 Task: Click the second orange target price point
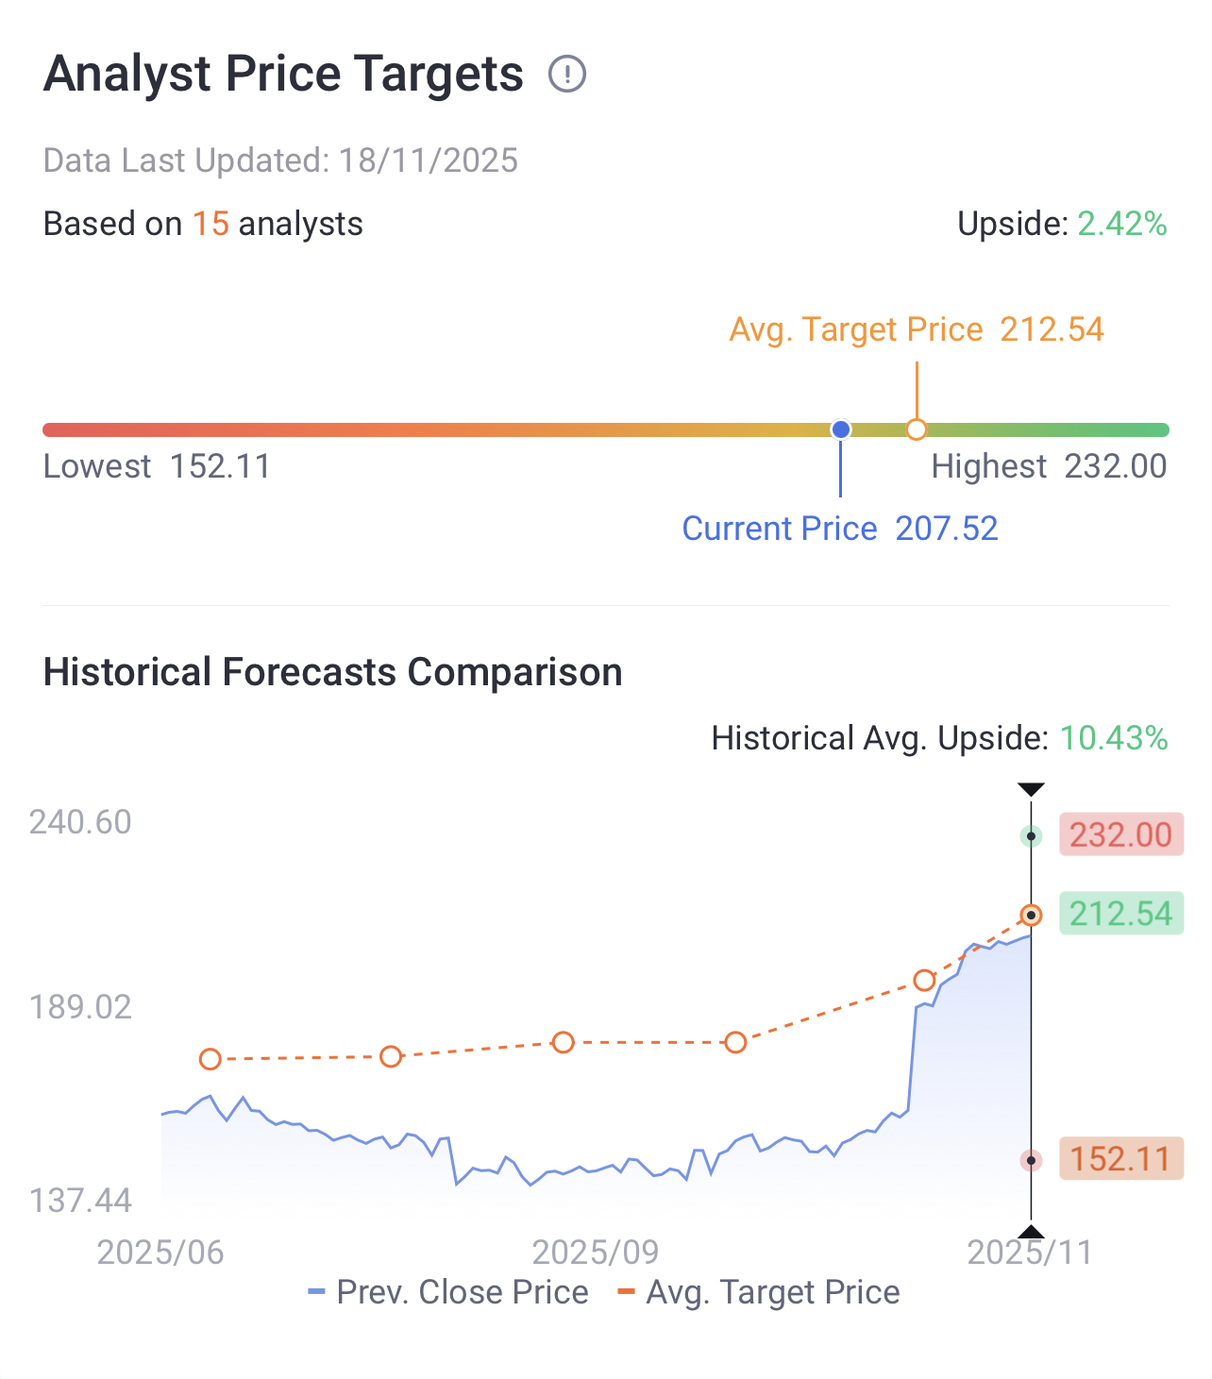[x=391, y=1056]
